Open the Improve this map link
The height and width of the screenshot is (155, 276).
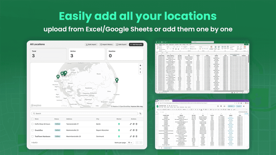point(137,106)
